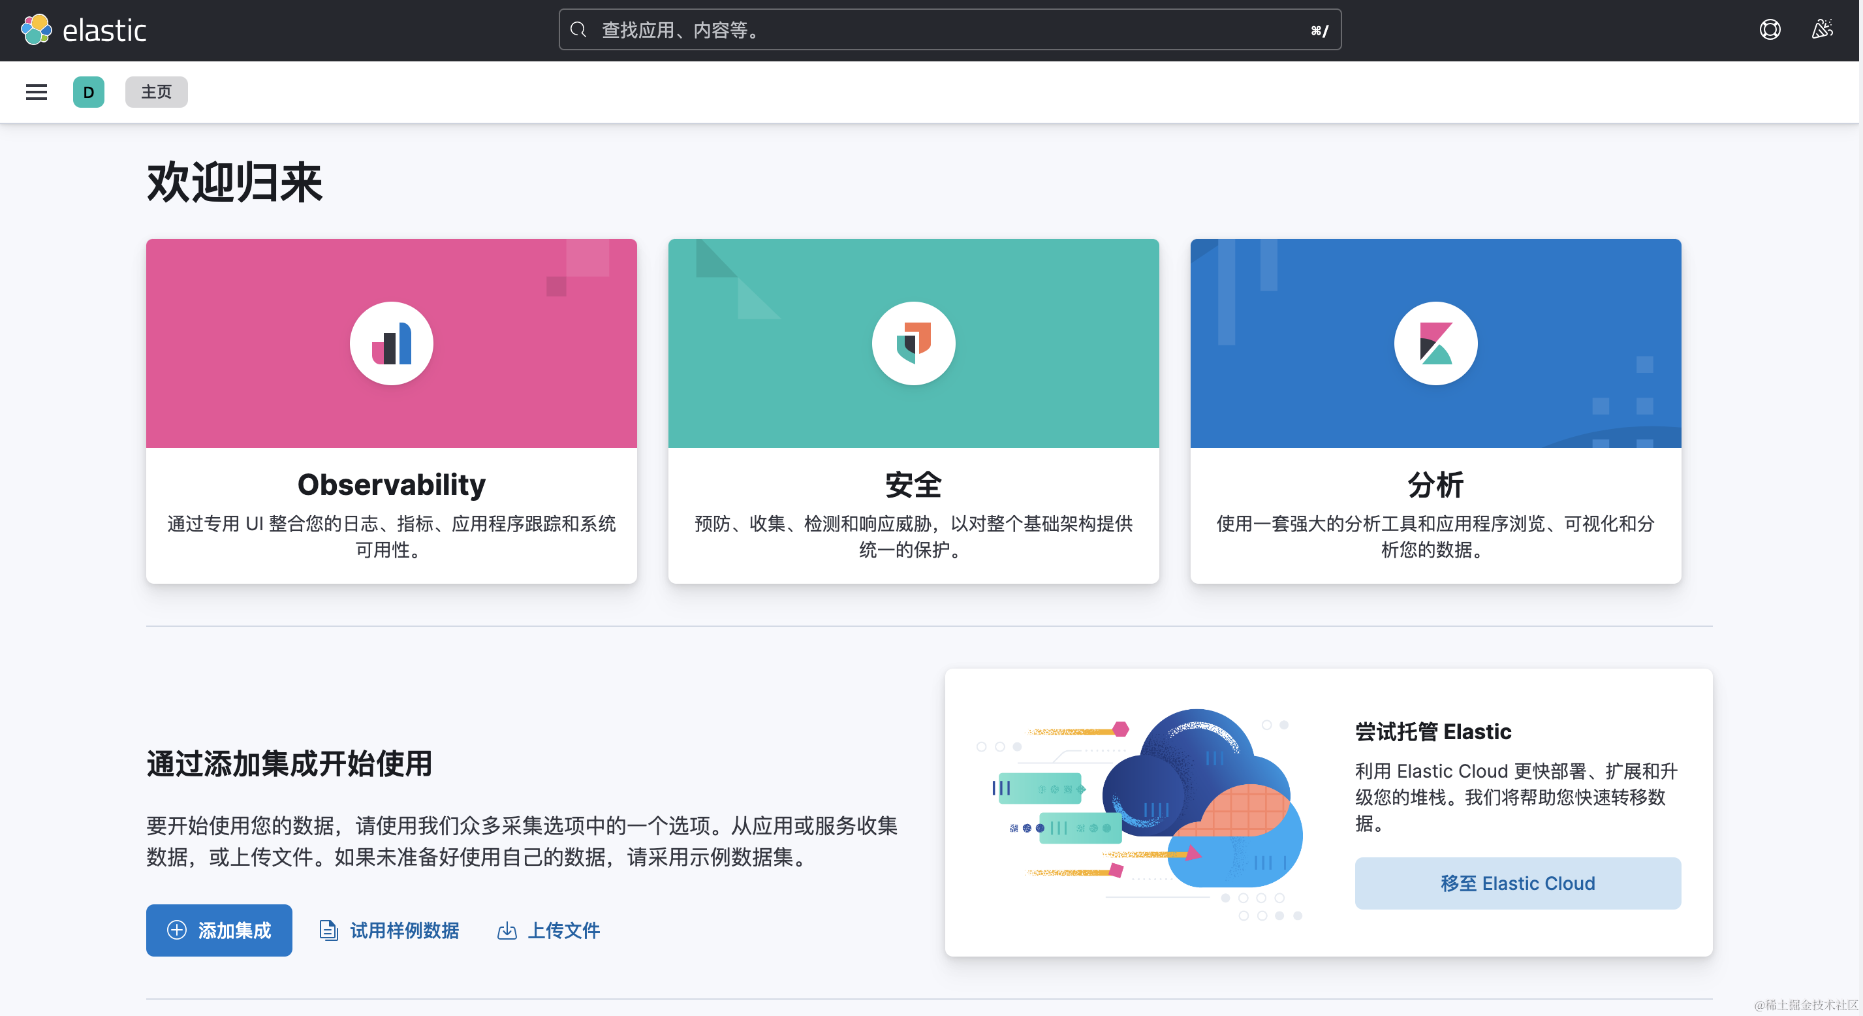
Task: Click the magnifier icon in search field
Action: coord(578,31)
